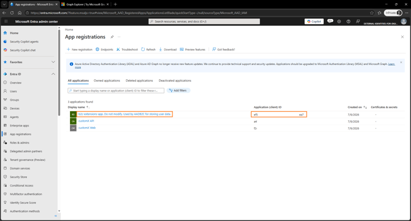This screenshot has height=221, width=411.
Task: Click the CA icon beside customX API
Action: [x=73, y=121]
